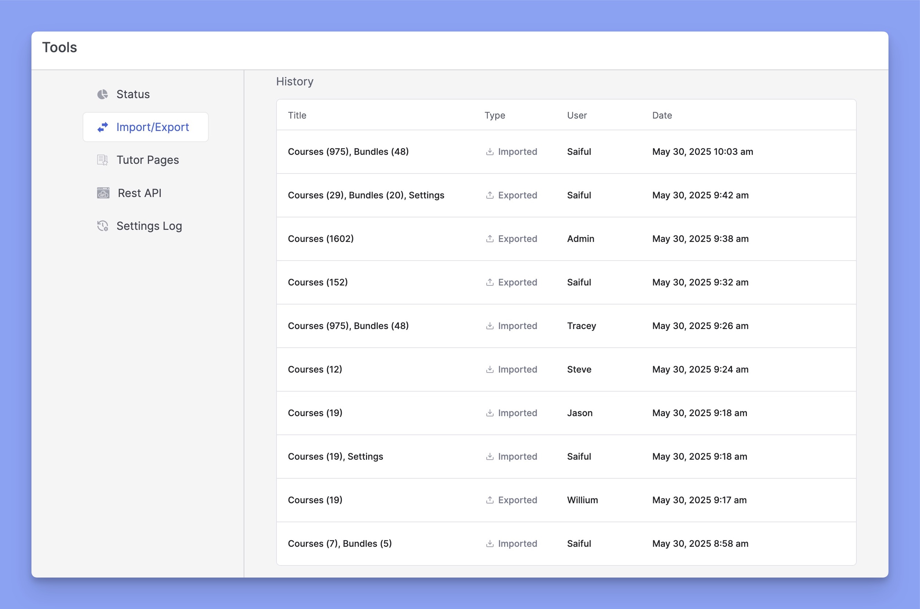Select 'Courses (29), Bundles (20), Settings' title
Screen dimensions: 920x609
[366, 195]
